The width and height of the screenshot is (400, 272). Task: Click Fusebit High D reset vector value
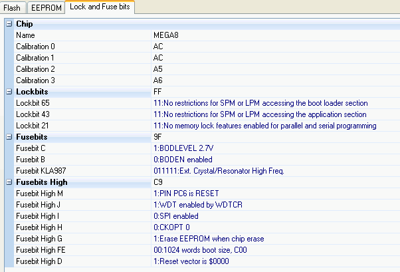pyautogui.click(x=276, y=261)
